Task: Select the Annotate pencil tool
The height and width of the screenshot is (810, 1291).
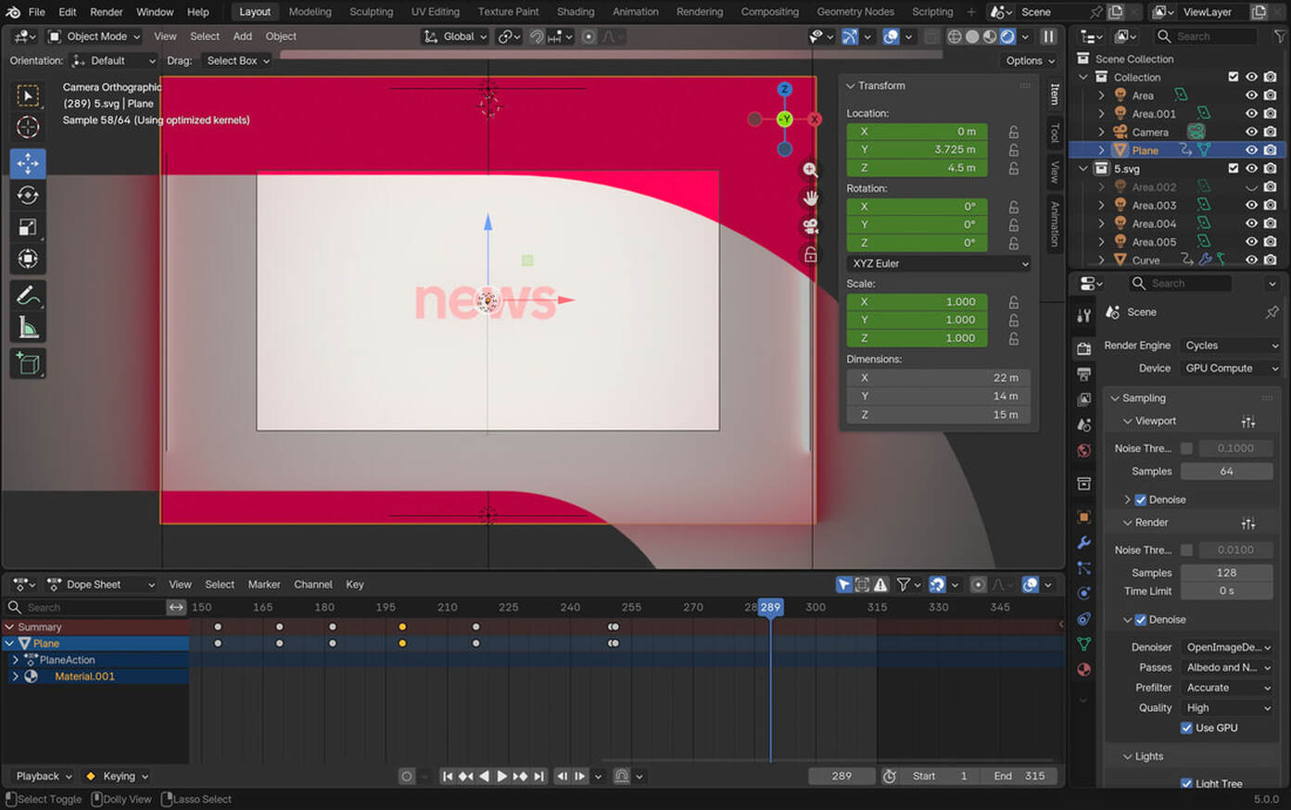Action: click(x=28, y=296)
